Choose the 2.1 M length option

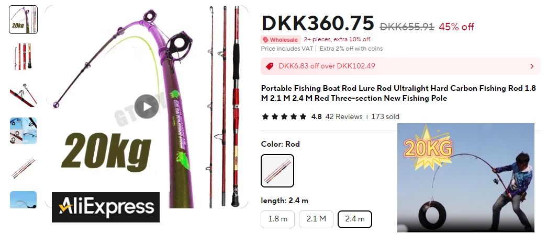pos(316,219)
